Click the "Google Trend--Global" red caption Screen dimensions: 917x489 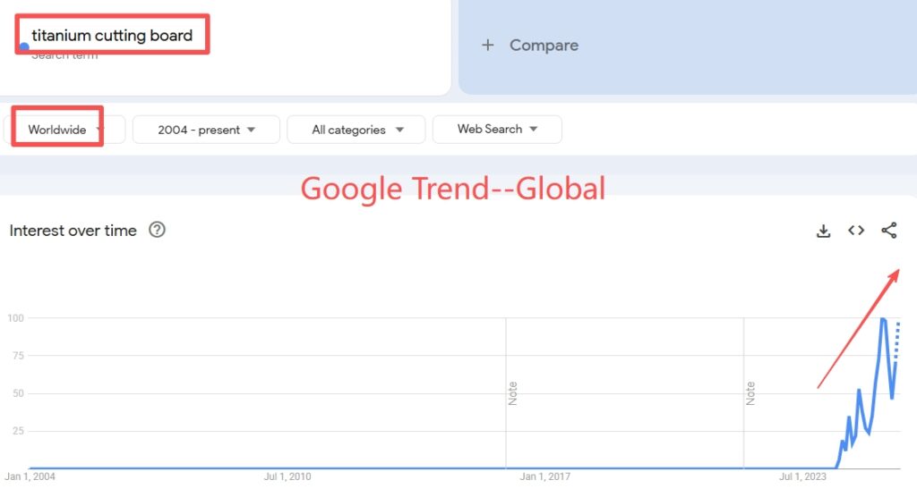(452, 189)
